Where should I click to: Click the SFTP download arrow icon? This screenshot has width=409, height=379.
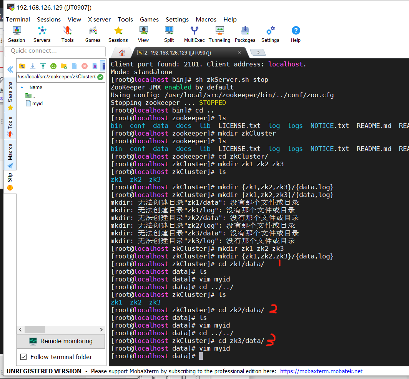click(x=33, y=66)
